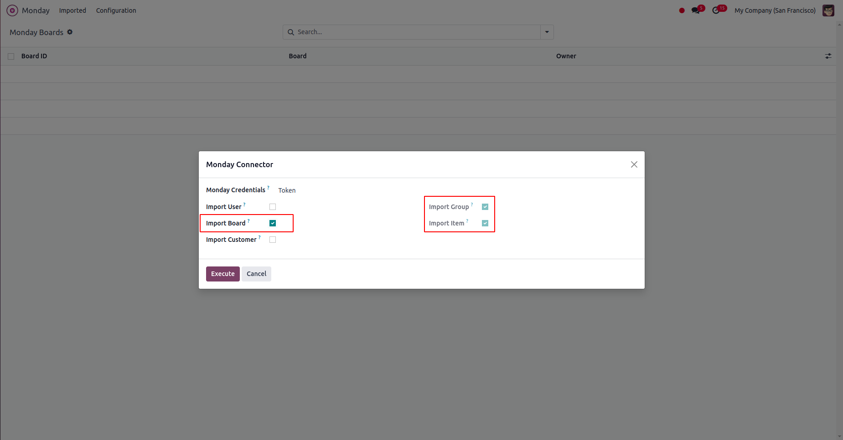Click the gear icon beside Monday Boards

(70, 32)
